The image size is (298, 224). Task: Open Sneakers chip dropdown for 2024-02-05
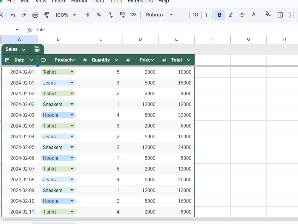click(72, 147)
